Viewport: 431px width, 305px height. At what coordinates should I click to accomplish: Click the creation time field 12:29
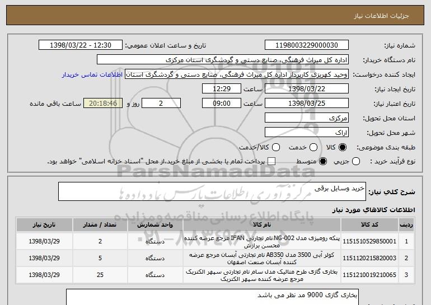pos(222,89)
